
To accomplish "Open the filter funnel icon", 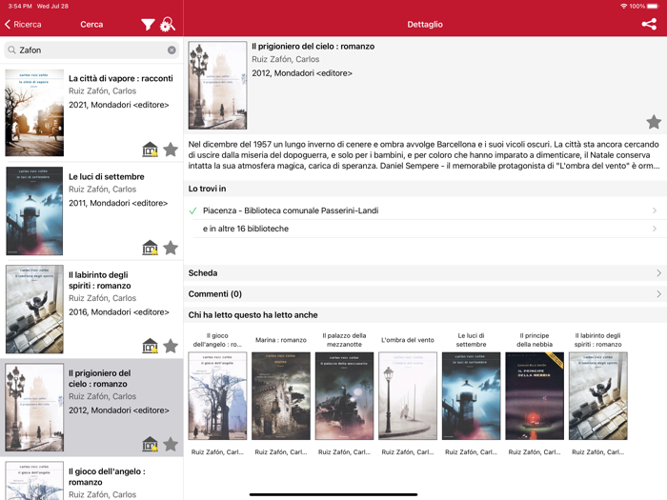I will (148, 25).
